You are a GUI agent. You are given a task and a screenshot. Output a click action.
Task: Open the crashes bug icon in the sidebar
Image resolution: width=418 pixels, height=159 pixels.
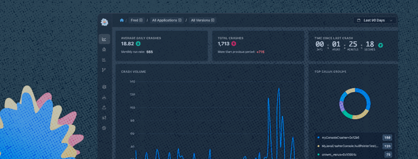click(104, 49)
